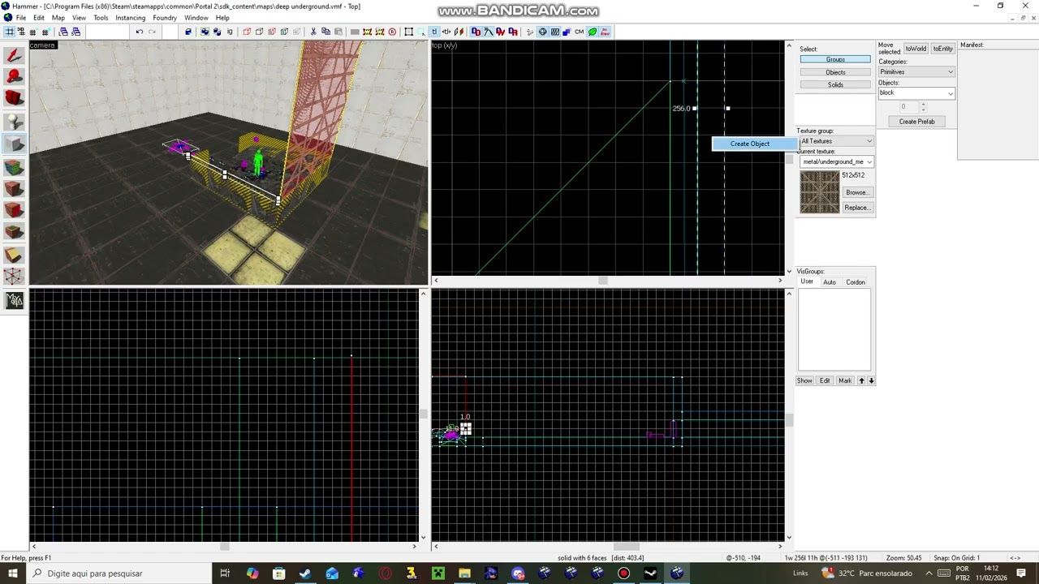Click the VisGroups Mark button
This screenshot has height=584, width=1039.
click(845, 380)
